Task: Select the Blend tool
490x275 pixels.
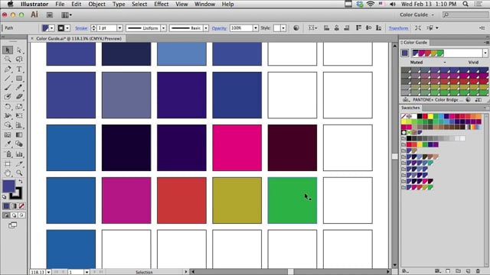Action: pos(19,144)
